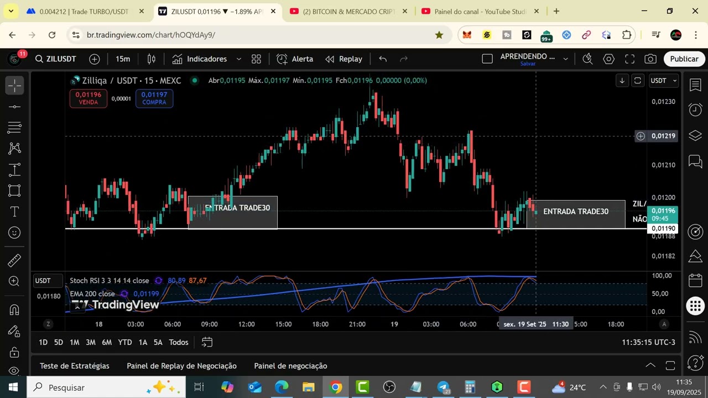Select the ruler measure tool
Screen dimensions: 708x398
(x=14, y=260)
